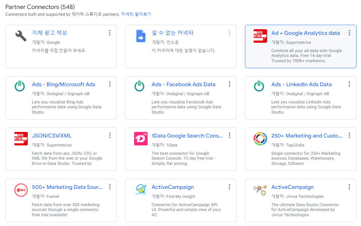Click Supermetrics logo on Ad + Google Analytics card
This screenshot has height=226, width=361.
pos(260,36)
